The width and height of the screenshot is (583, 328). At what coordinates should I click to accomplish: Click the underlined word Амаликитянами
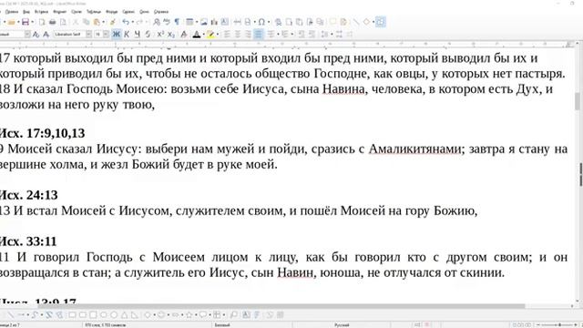pyautogui.click(x=415, y=149)
